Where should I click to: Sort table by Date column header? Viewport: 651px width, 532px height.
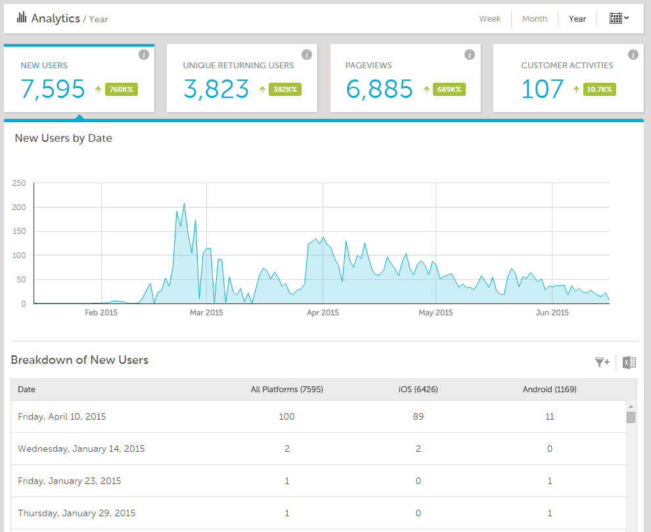pos(27,389)
